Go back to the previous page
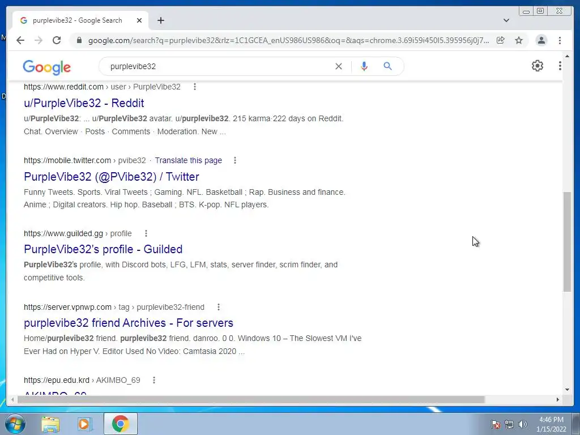This screenshot has height=435, width=580. (x=20, y=40)
